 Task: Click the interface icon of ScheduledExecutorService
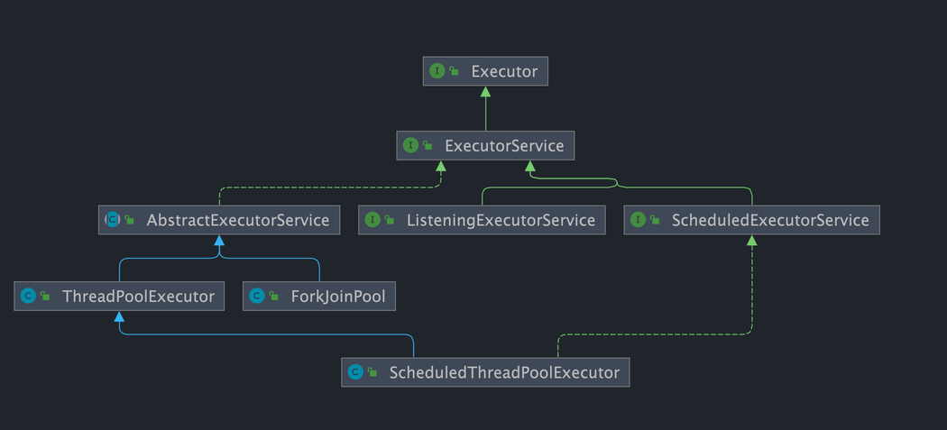(x=638, y=220)
